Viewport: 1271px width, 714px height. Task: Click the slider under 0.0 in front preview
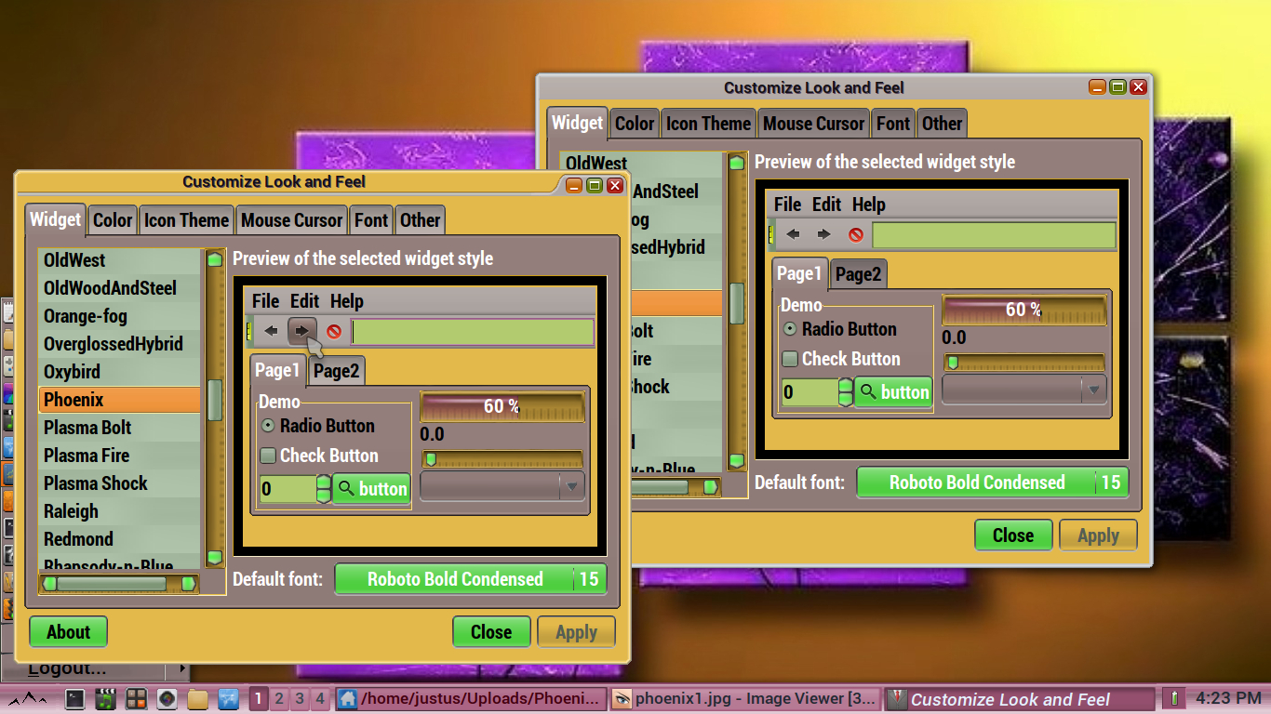point(502,459)
